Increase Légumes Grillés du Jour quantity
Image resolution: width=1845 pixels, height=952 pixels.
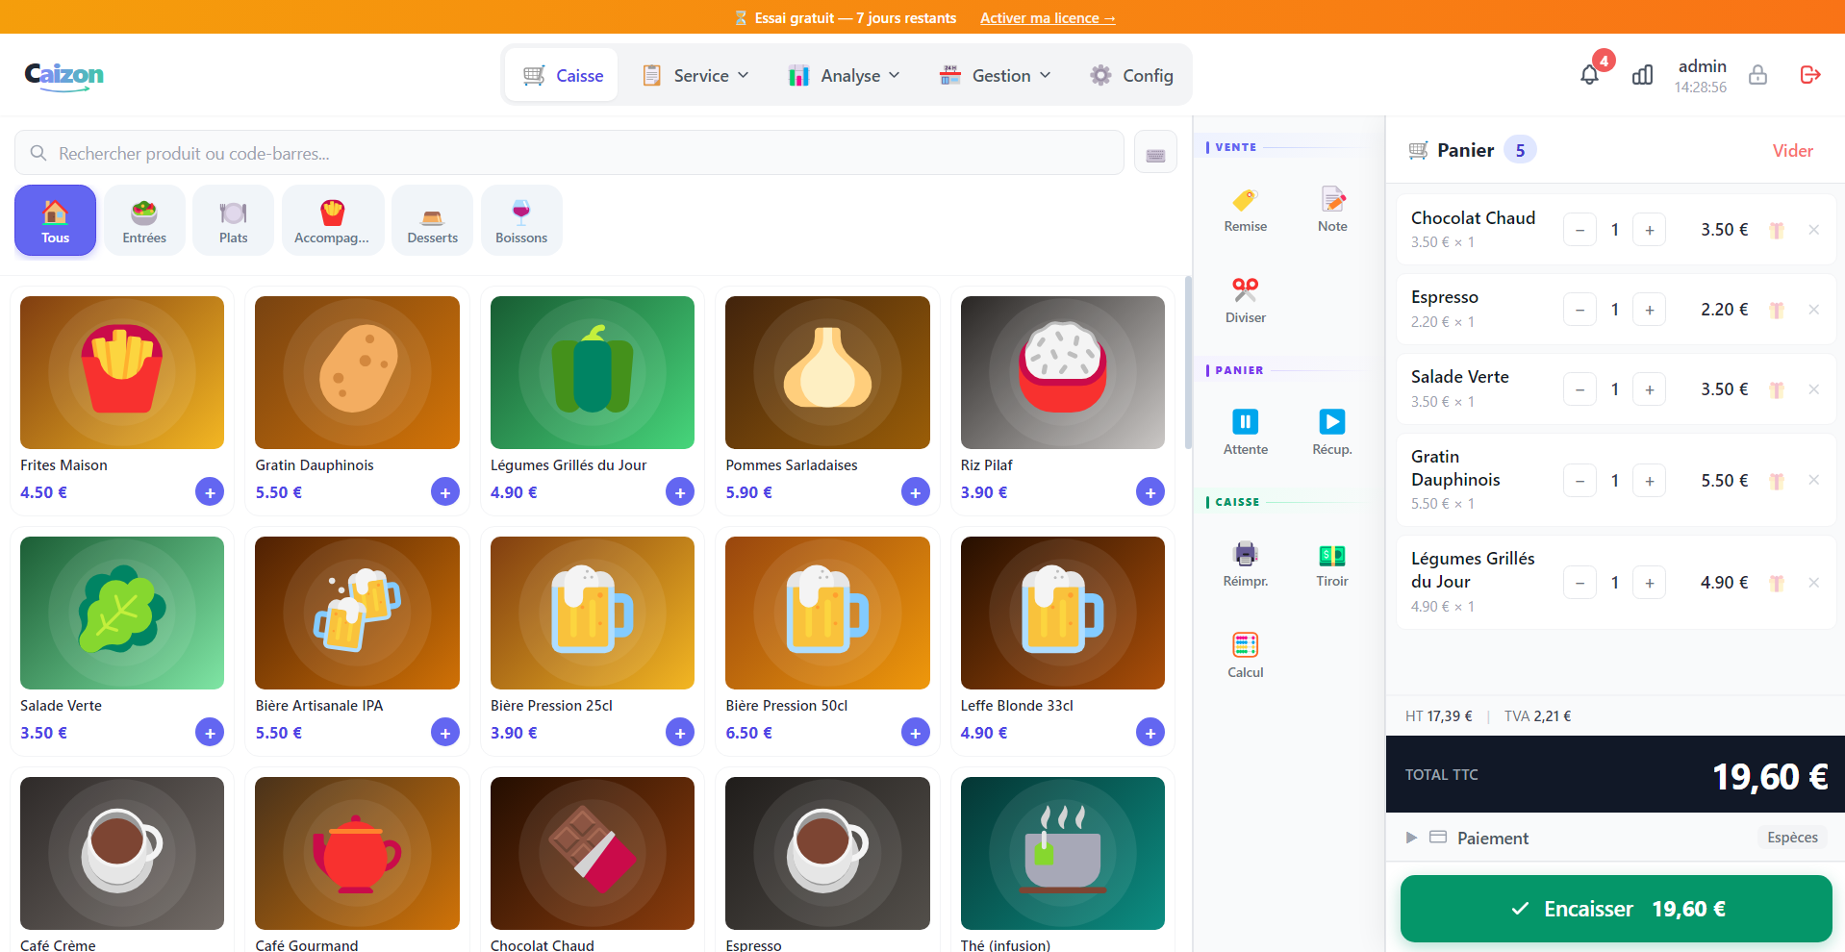tap(1649, 583)
